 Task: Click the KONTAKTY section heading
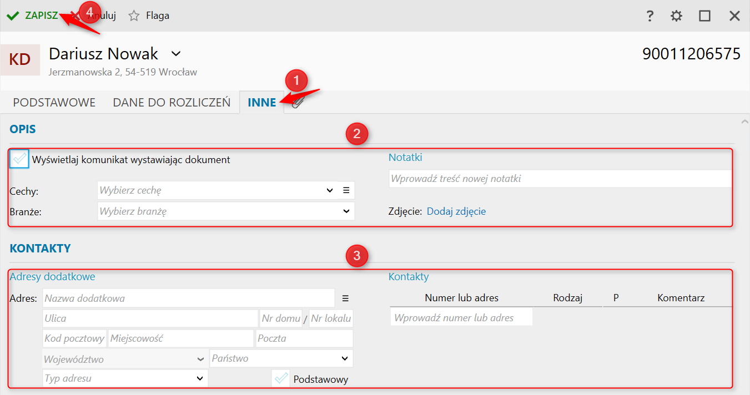coord(40,248)
